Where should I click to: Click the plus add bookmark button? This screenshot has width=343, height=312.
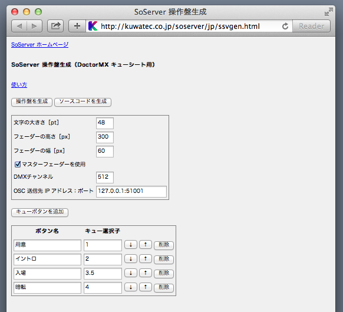click(x=77, y=26)
